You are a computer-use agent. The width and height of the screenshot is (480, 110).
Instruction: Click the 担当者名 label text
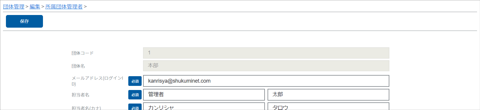pyautogui.click(x=80, y=95)
